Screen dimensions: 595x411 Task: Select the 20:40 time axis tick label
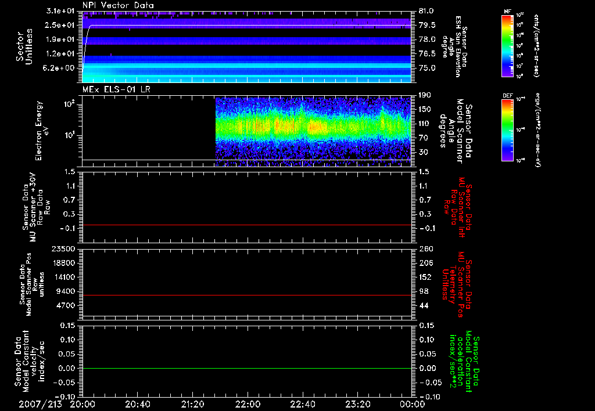pos(137,404)
